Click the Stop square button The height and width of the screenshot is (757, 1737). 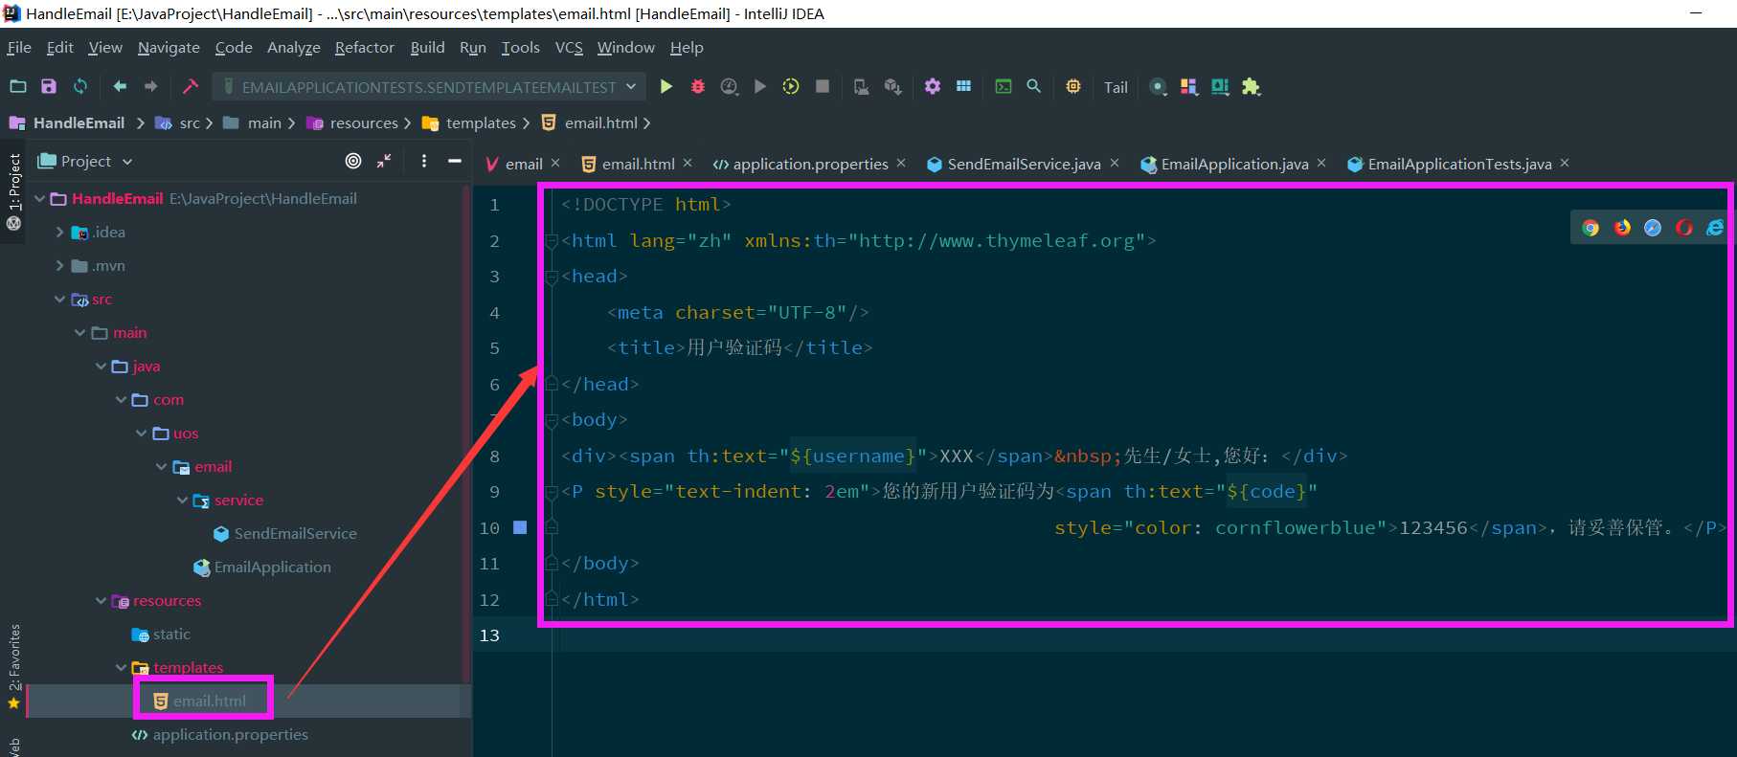pyautogui.click(x=823, y=86)
